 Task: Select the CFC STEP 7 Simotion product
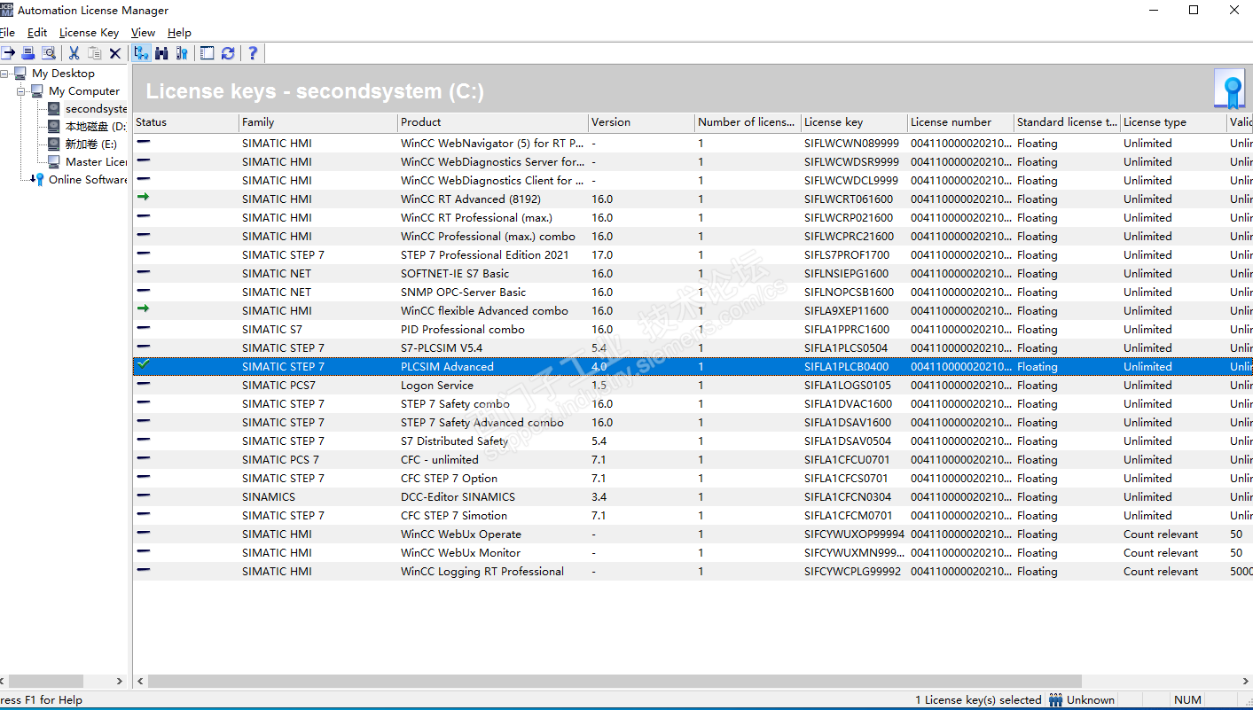pyautogui.click(x=454, y=515)
